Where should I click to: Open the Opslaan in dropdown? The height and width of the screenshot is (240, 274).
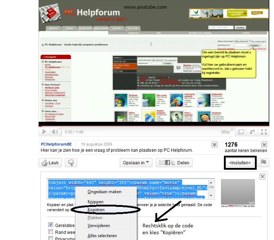[136, 163]
